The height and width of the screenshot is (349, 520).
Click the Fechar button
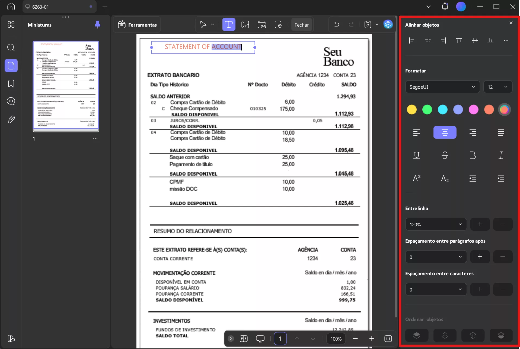click(301, 25)
